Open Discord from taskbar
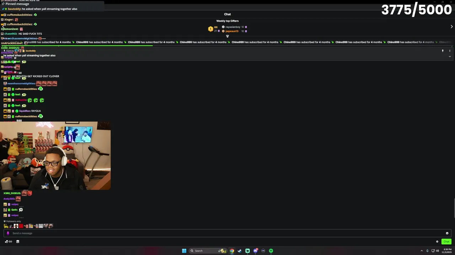This screenshot has height=255, width=455. point(255,251)
